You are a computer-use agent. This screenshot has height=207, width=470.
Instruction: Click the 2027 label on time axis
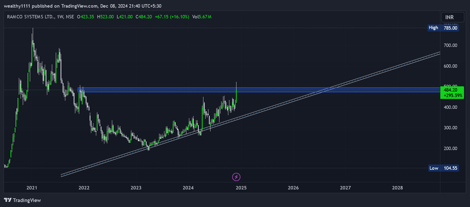tap(345, 188)
